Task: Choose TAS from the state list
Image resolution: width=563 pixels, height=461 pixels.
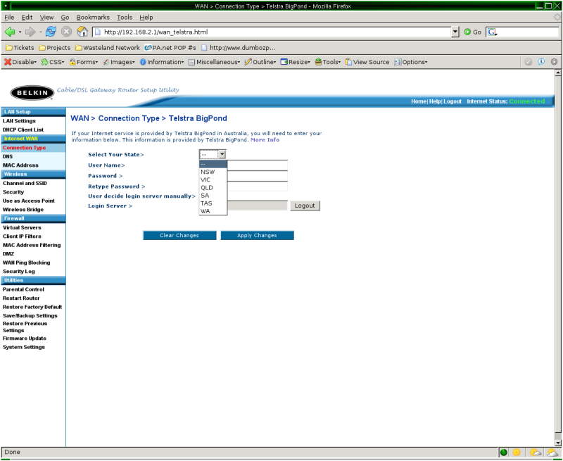Action: click(213, 203)
